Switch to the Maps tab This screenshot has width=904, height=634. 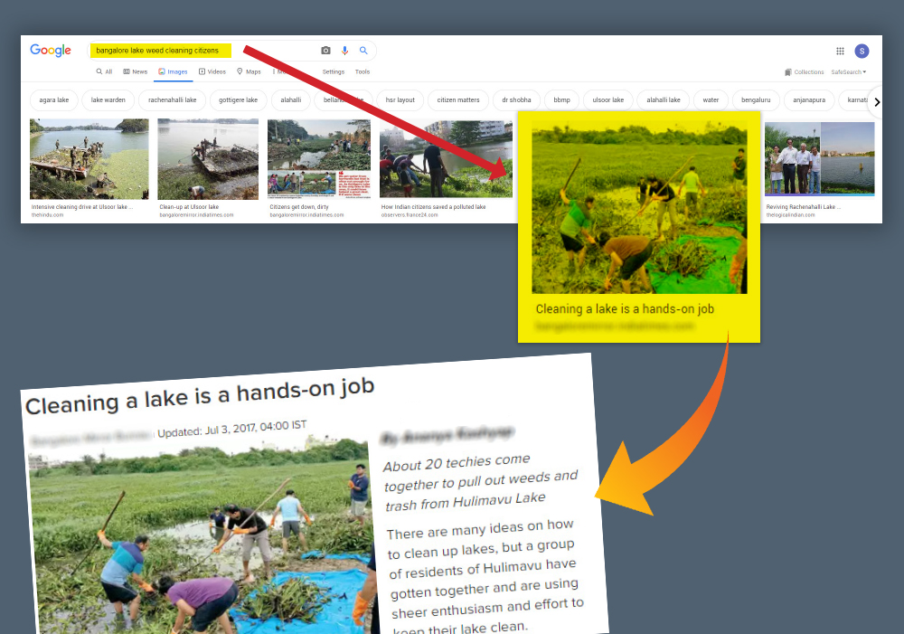pos(249,71)
